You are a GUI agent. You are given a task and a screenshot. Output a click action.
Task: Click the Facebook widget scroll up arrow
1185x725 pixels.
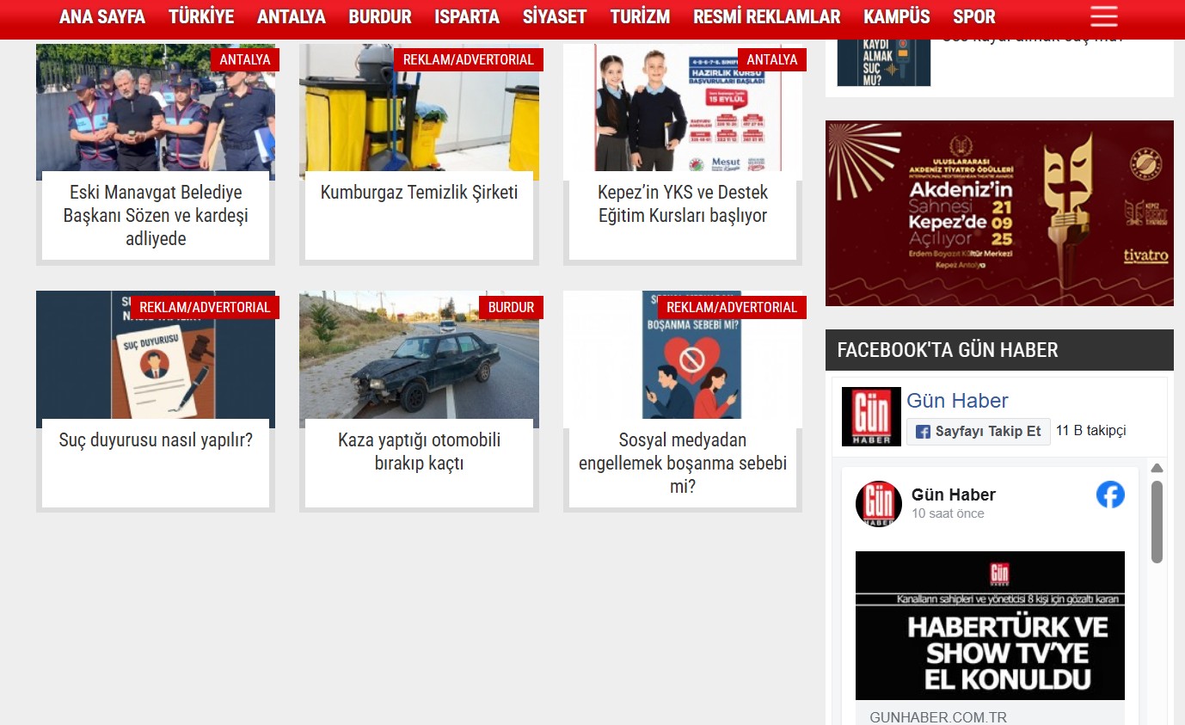point(1157,468)
